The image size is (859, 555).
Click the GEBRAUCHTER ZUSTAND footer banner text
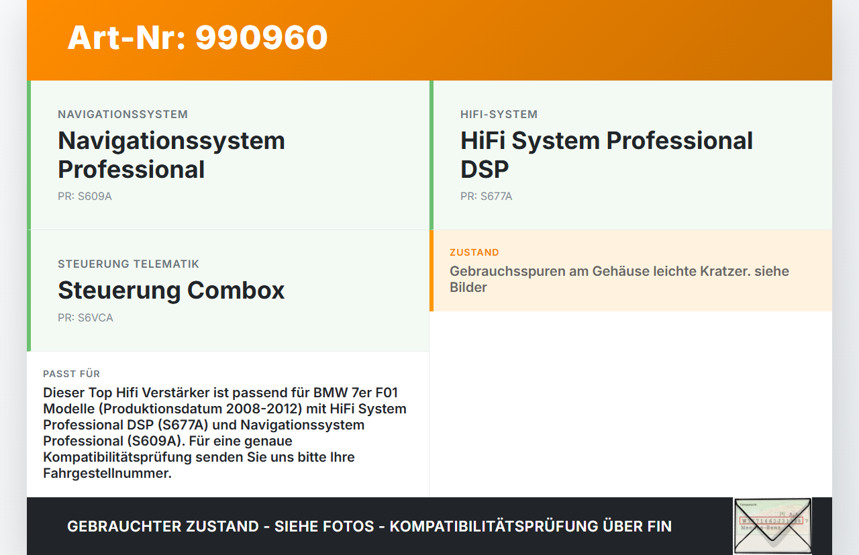pyautogui.click(x=369, y=526)
